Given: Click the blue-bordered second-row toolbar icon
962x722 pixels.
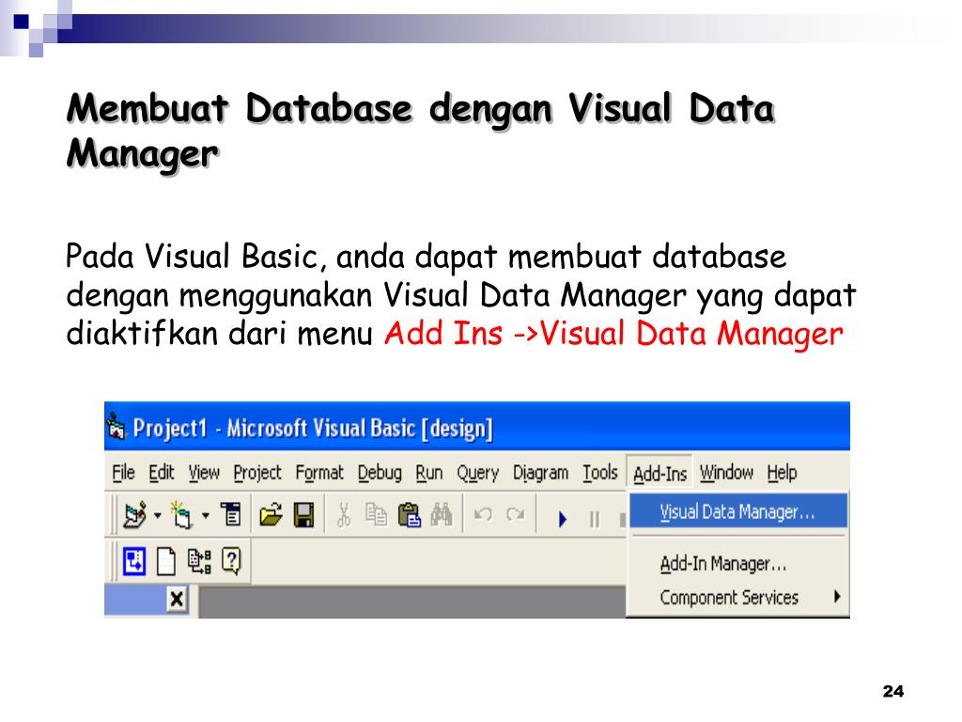Looking at the screenshot, I should coord(134,560).
